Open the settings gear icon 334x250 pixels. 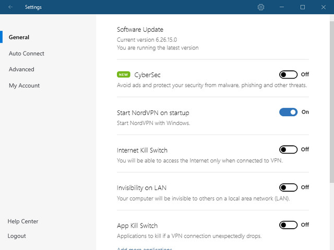(x=261, y=7)
